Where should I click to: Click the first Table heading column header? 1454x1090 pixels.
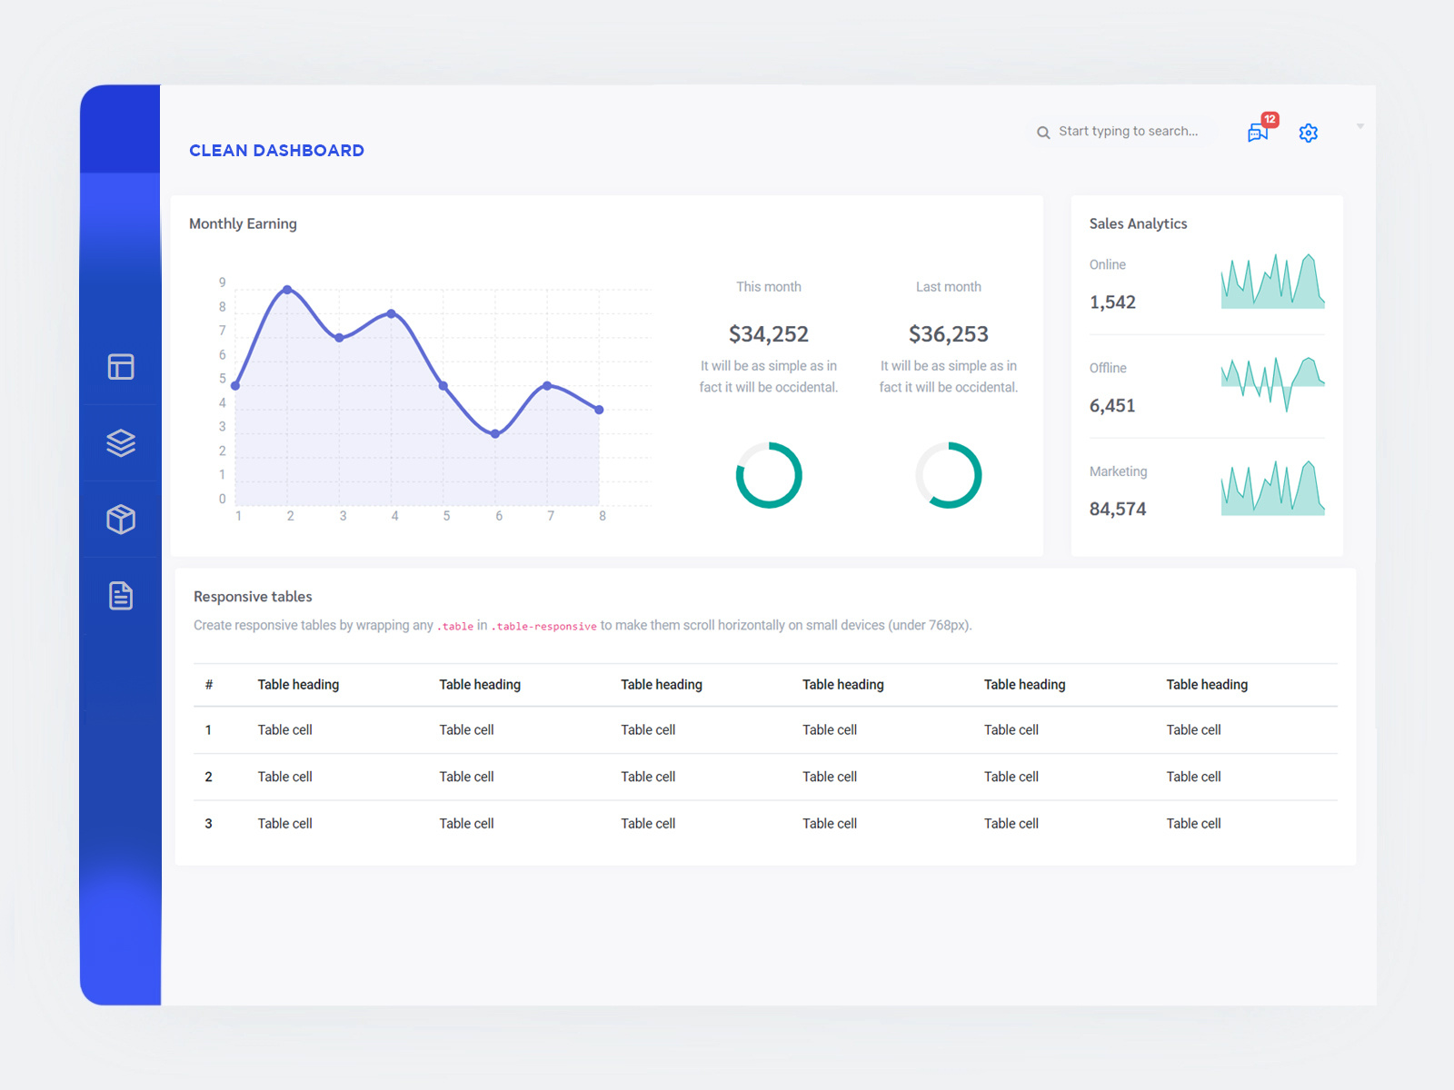coord(298,684)
